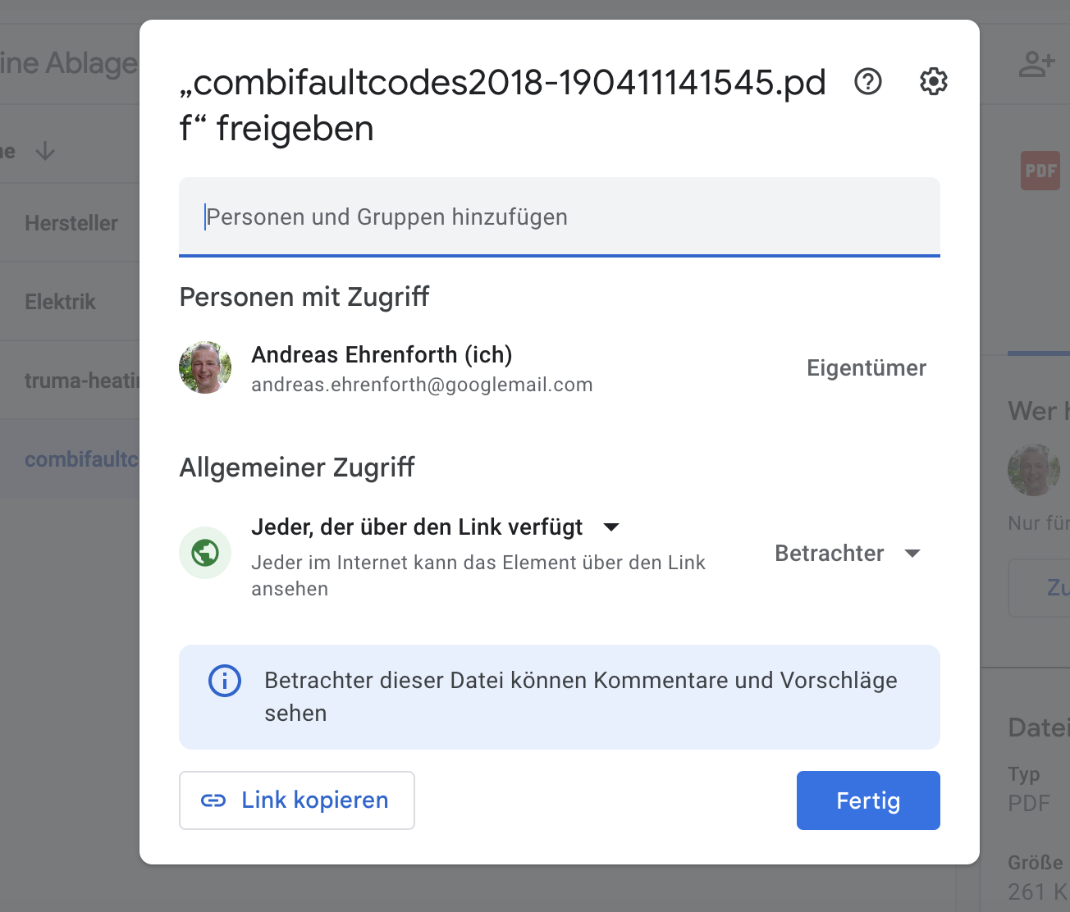Click the green globe link-access icon
1070x912 pixels.
pyautogui.click(x=205, y=553)
